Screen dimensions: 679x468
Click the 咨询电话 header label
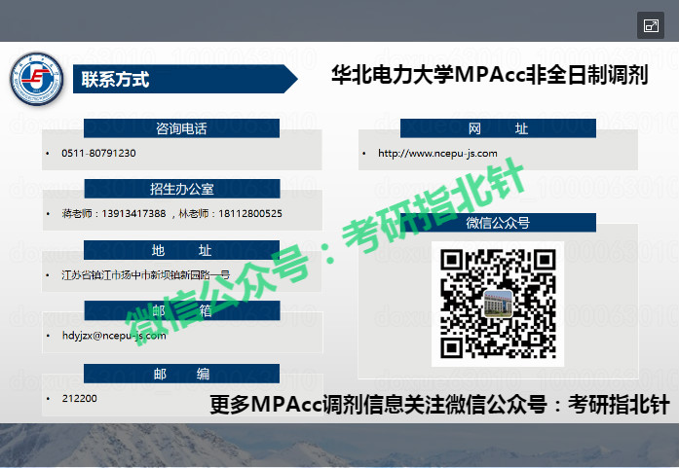181,128
